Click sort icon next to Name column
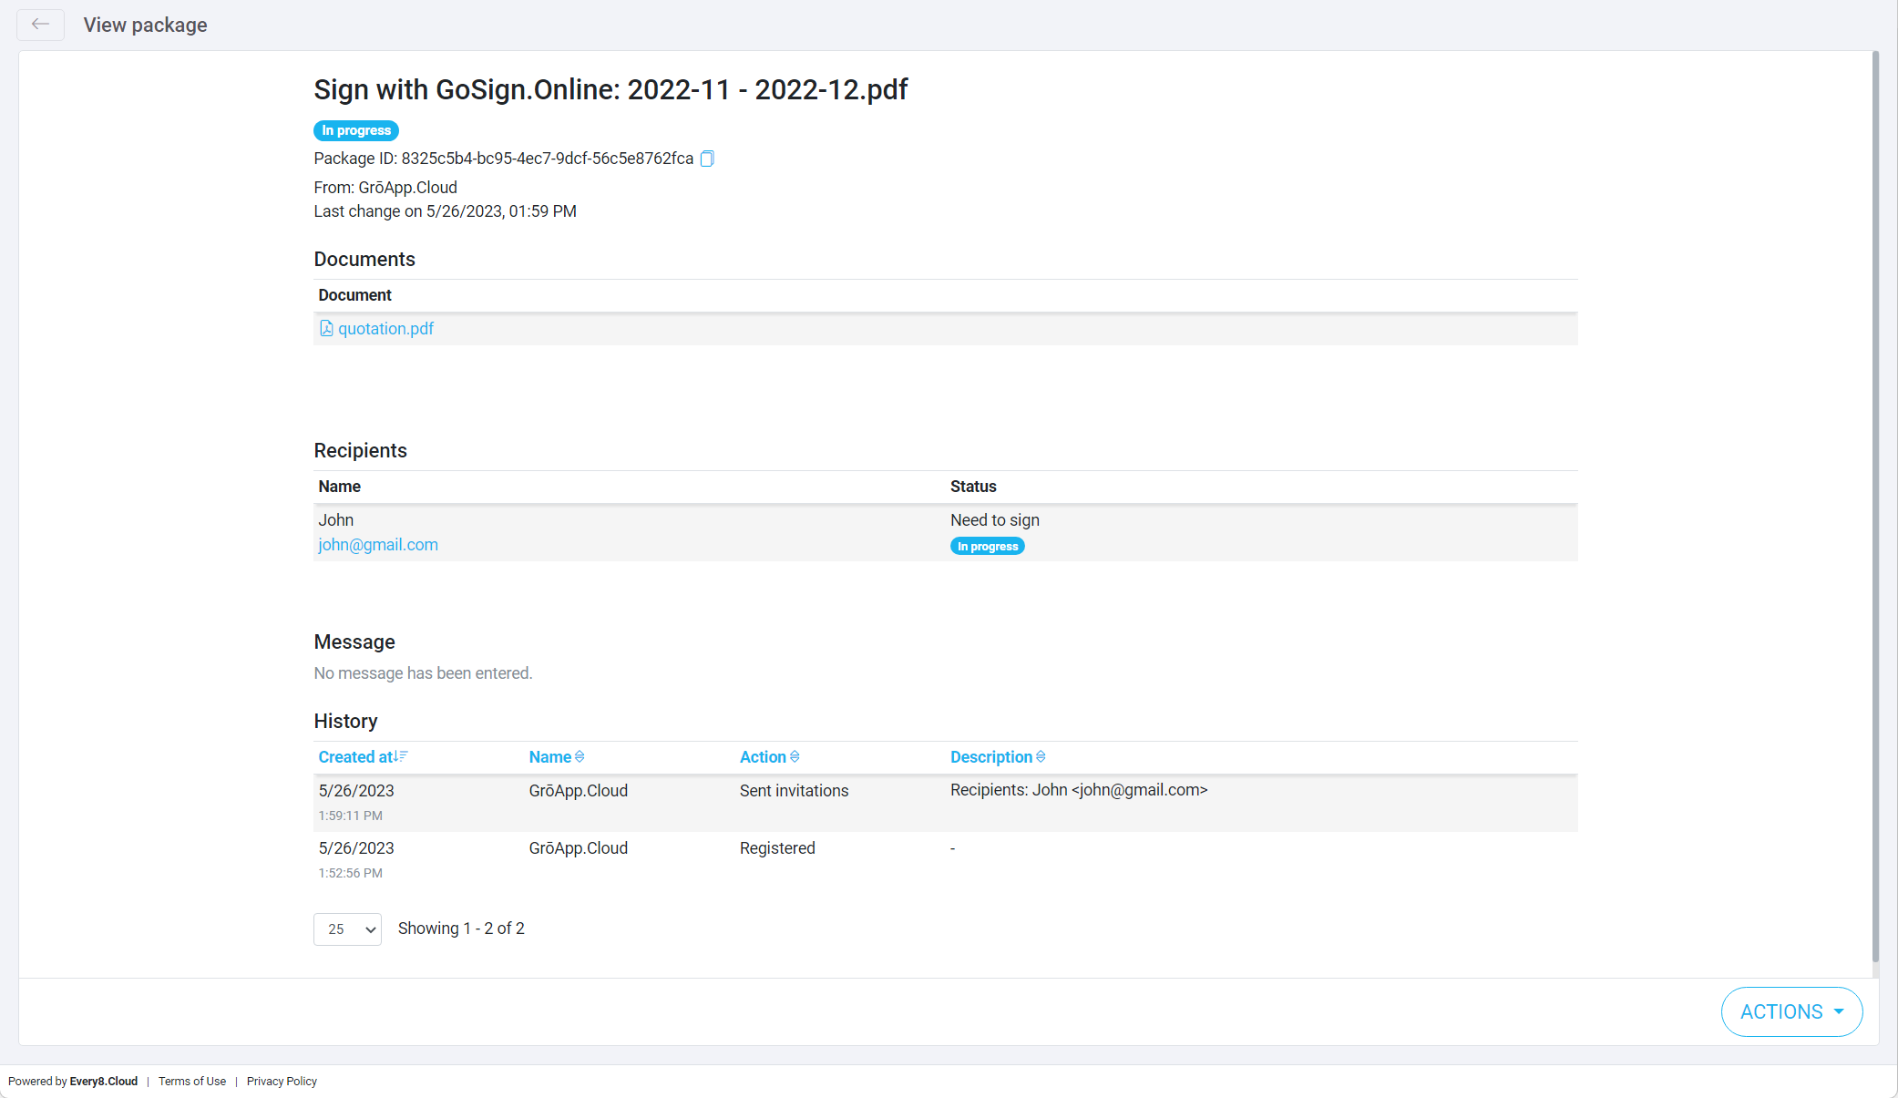Image resolution: width=1898 pixels, height=1098 pixels. (580, 757)
